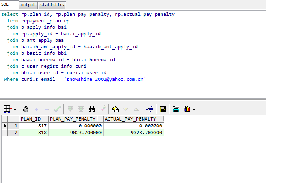Select row number 2 in the grid
Viewport: 294px width, 183px height.
pos(13,133)
